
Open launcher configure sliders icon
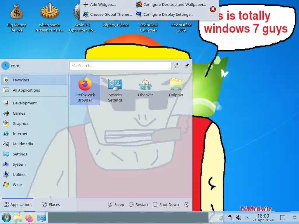click(x=177, y=66)
